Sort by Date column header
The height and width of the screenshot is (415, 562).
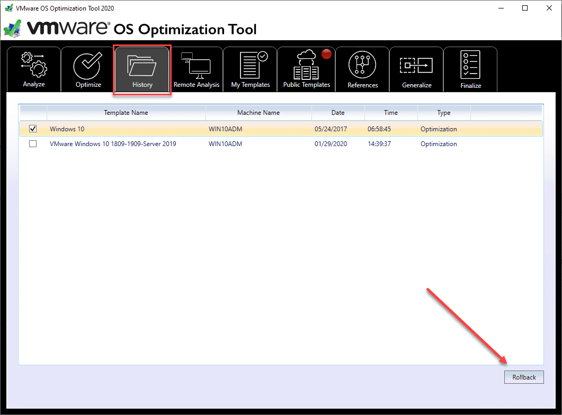tap(338, 112)
